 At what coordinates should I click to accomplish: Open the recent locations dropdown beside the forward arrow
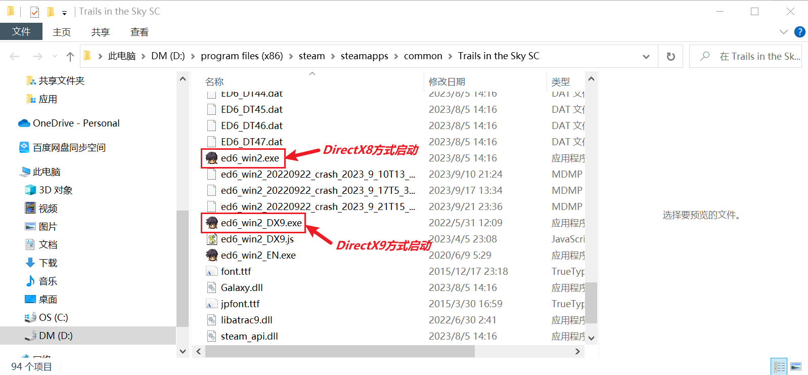click(x=55, y=56)
